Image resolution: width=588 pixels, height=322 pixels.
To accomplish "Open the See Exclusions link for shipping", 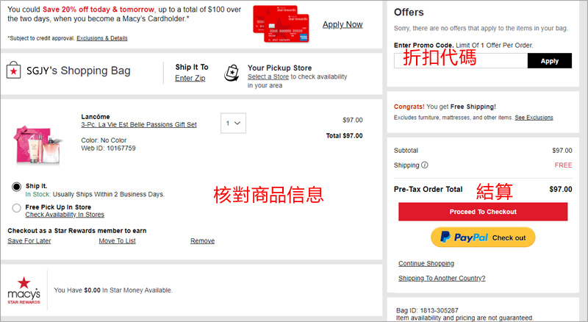I will (534, 118).
